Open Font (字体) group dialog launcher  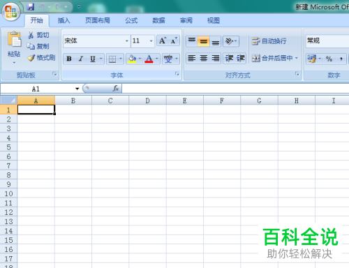tap(177, 74)
